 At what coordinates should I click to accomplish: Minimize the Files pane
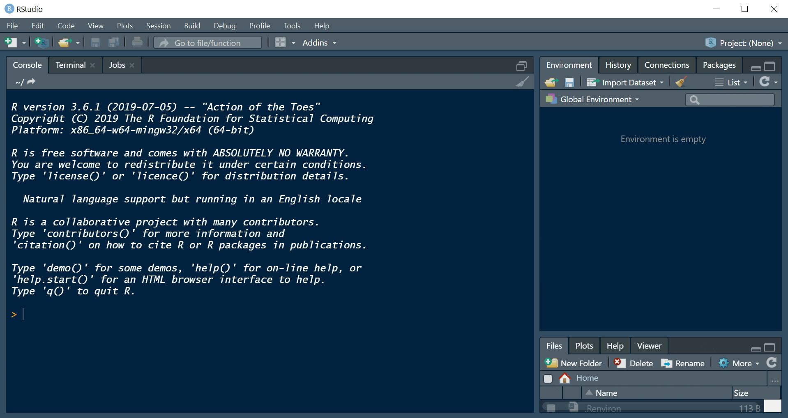coord(756,349)
